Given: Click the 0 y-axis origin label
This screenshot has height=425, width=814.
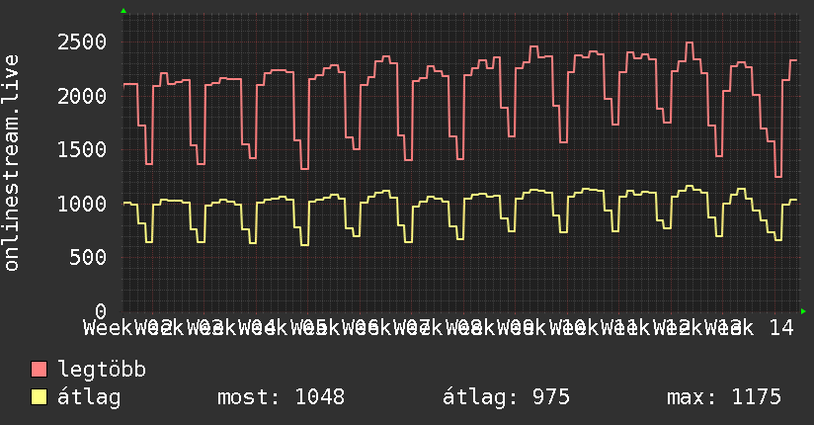Looking at the screenshot, I should click(x=100, y=311).
